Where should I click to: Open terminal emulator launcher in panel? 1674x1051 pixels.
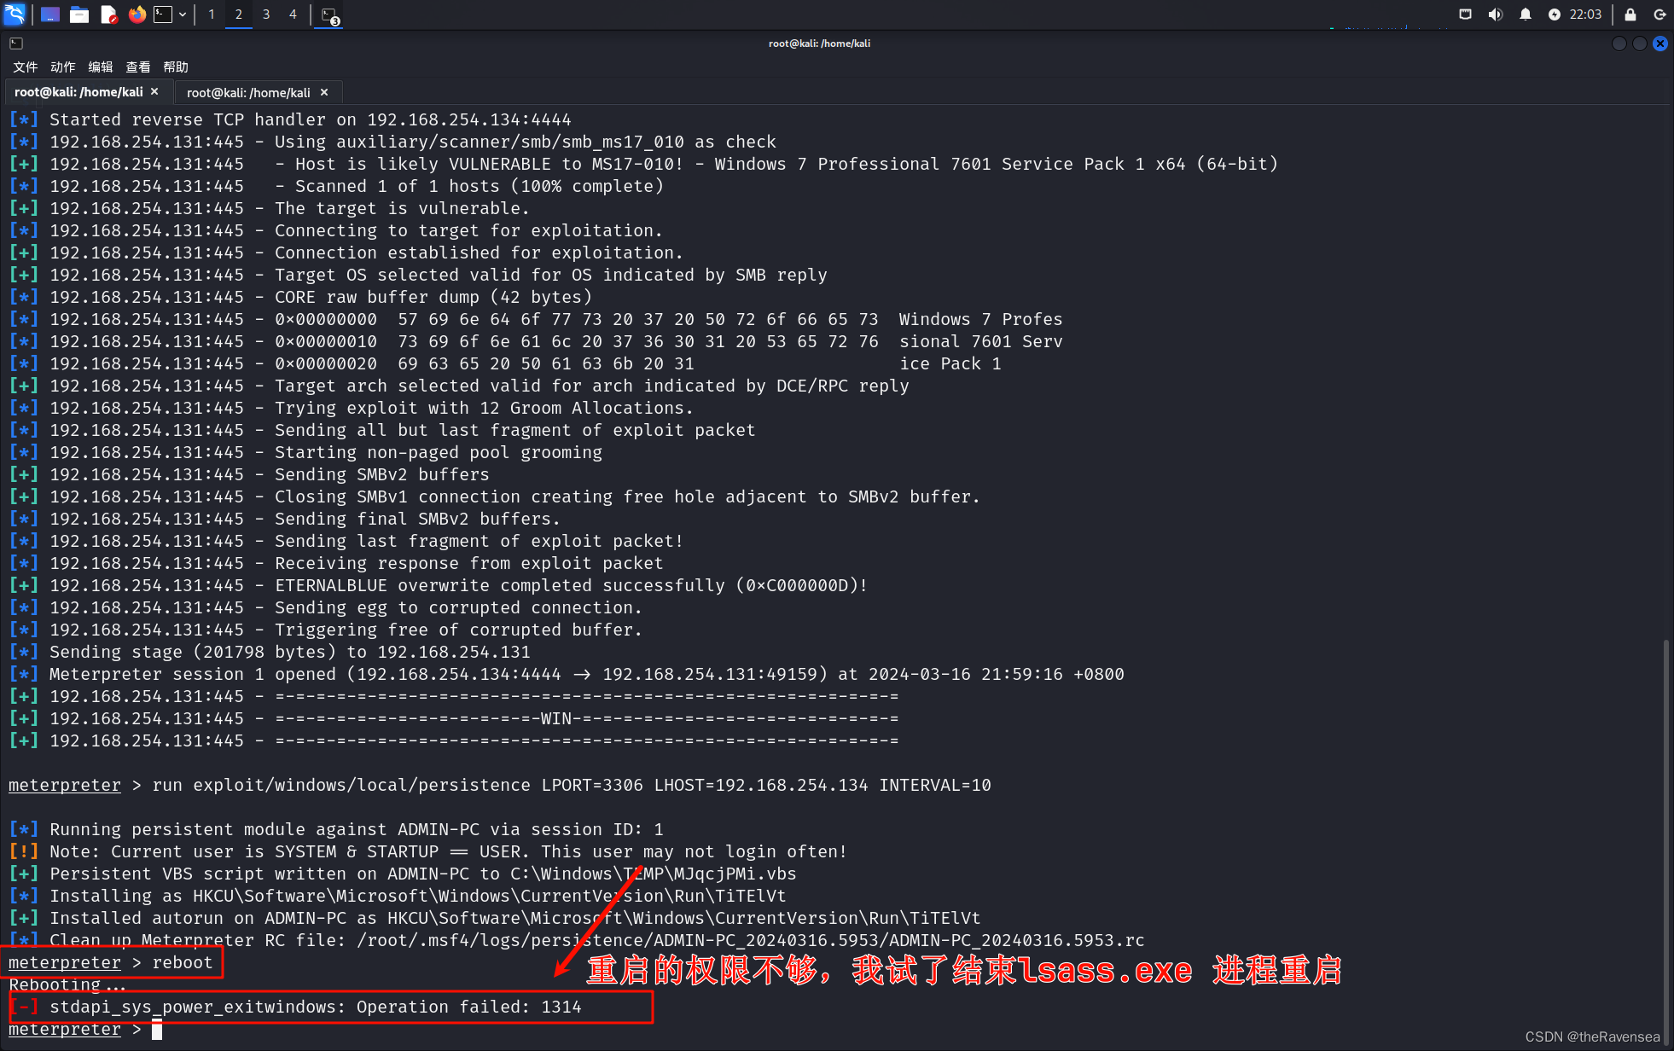(163, 15)
